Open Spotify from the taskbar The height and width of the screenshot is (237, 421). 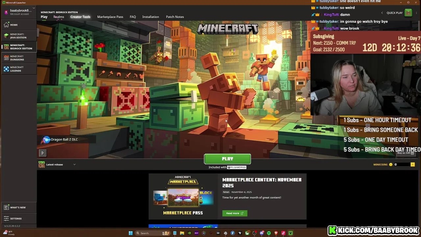(x=269, y=233)
